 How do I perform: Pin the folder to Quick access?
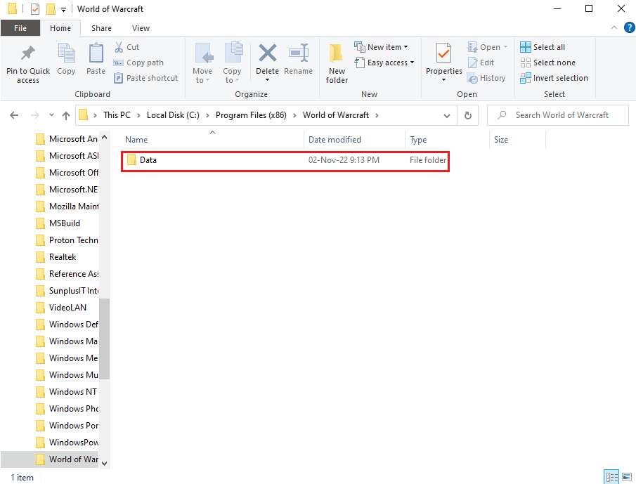(28, 64)
